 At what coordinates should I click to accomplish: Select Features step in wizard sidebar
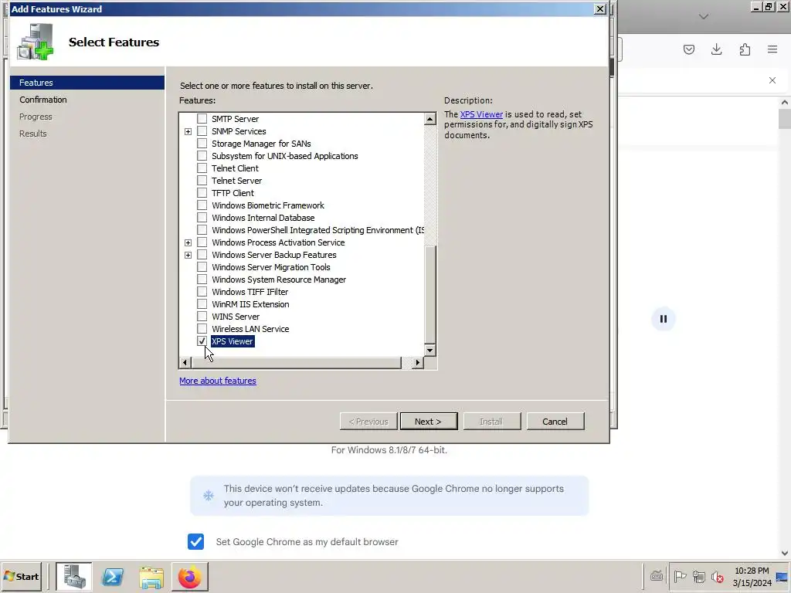tap(87, 83)
